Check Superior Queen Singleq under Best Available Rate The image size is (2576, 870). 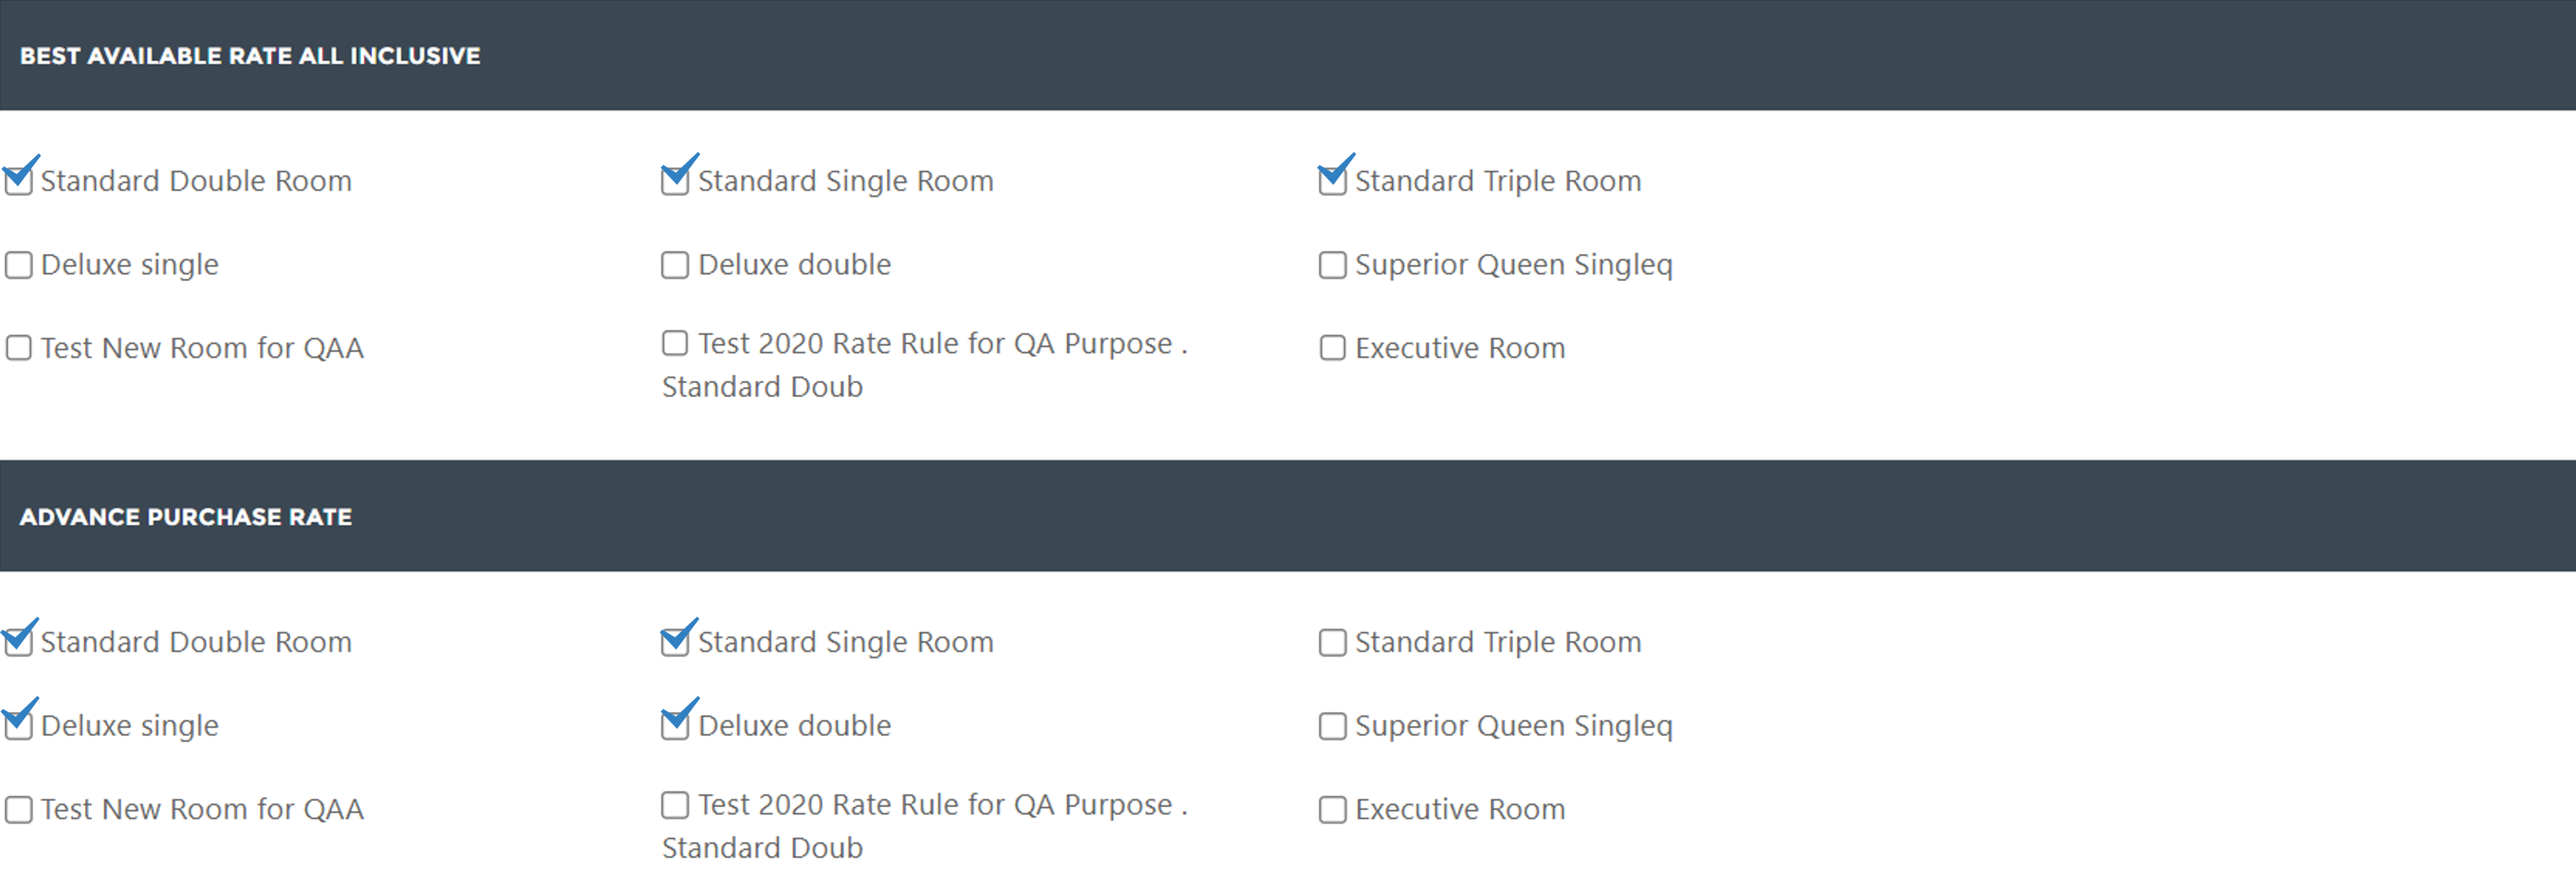(1332, 265)
